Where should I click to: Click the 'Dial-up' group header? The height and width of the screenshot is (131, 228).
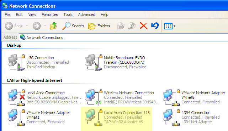pos(14,45)
